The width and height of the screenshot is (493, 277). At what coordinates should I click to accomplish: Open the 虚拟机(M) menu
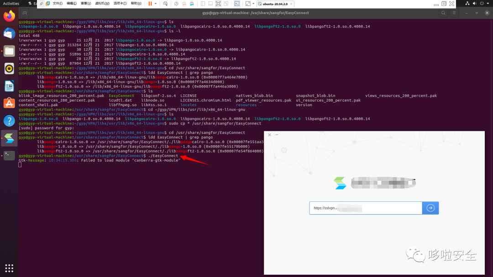102,4
